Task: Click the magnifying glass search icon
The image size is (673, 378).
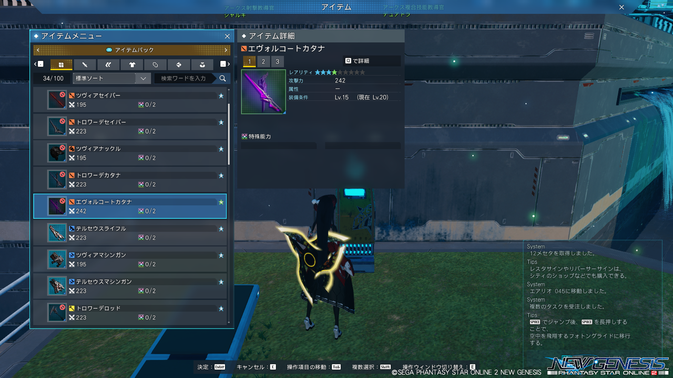Action: (222, 78)
